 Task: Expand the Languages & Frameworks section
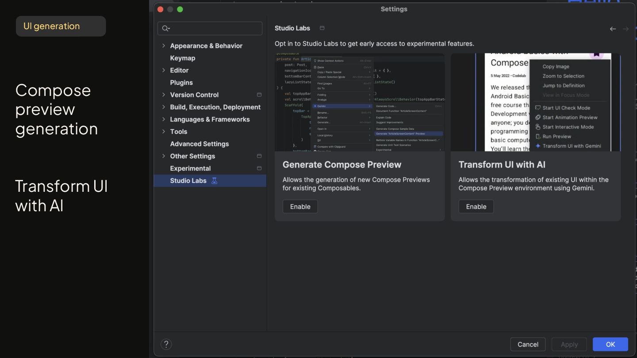(x=164, y=119)
